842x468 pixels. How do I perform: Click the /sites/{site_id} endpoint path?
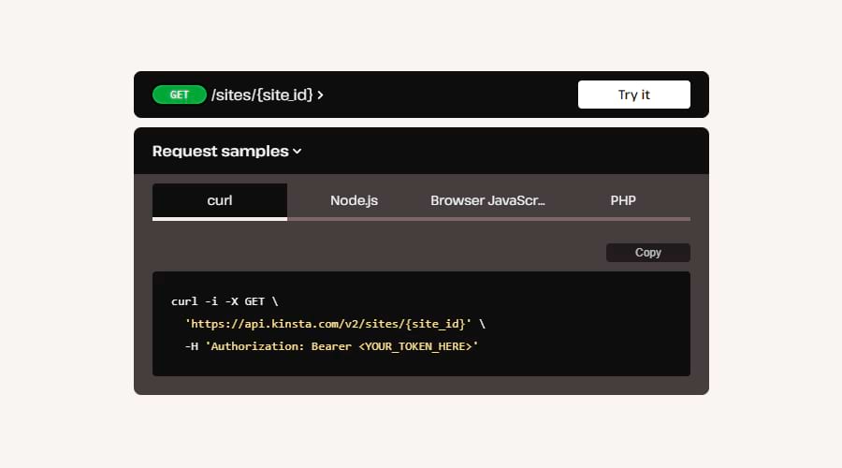click(262, 95)
